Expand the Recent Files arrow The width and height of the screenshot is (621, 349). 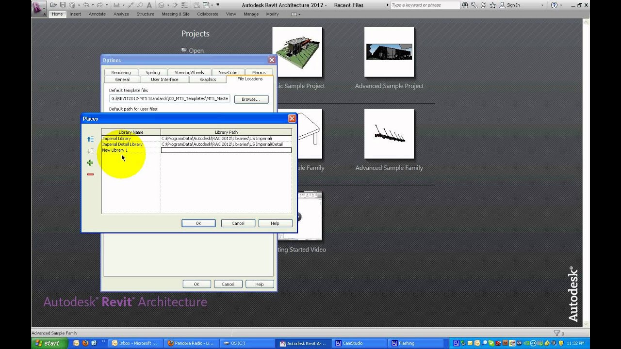point(387,5)
